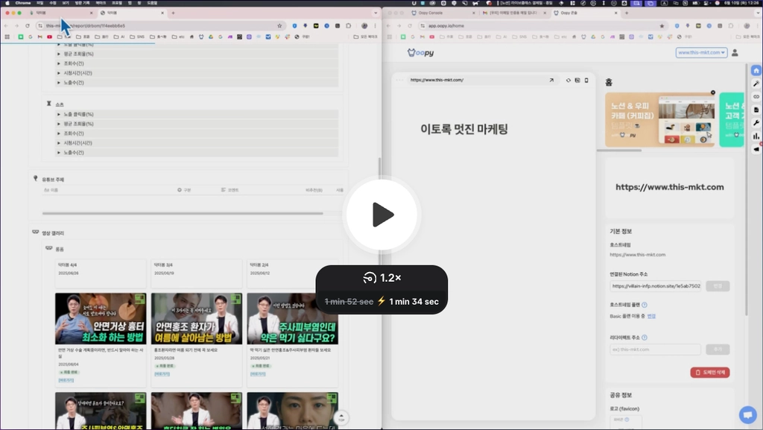763x430 pixels.
Task: Click the horizontal scrollbar under the Oopy template banners
Action: pyautogui.click(x=619, y=151)
